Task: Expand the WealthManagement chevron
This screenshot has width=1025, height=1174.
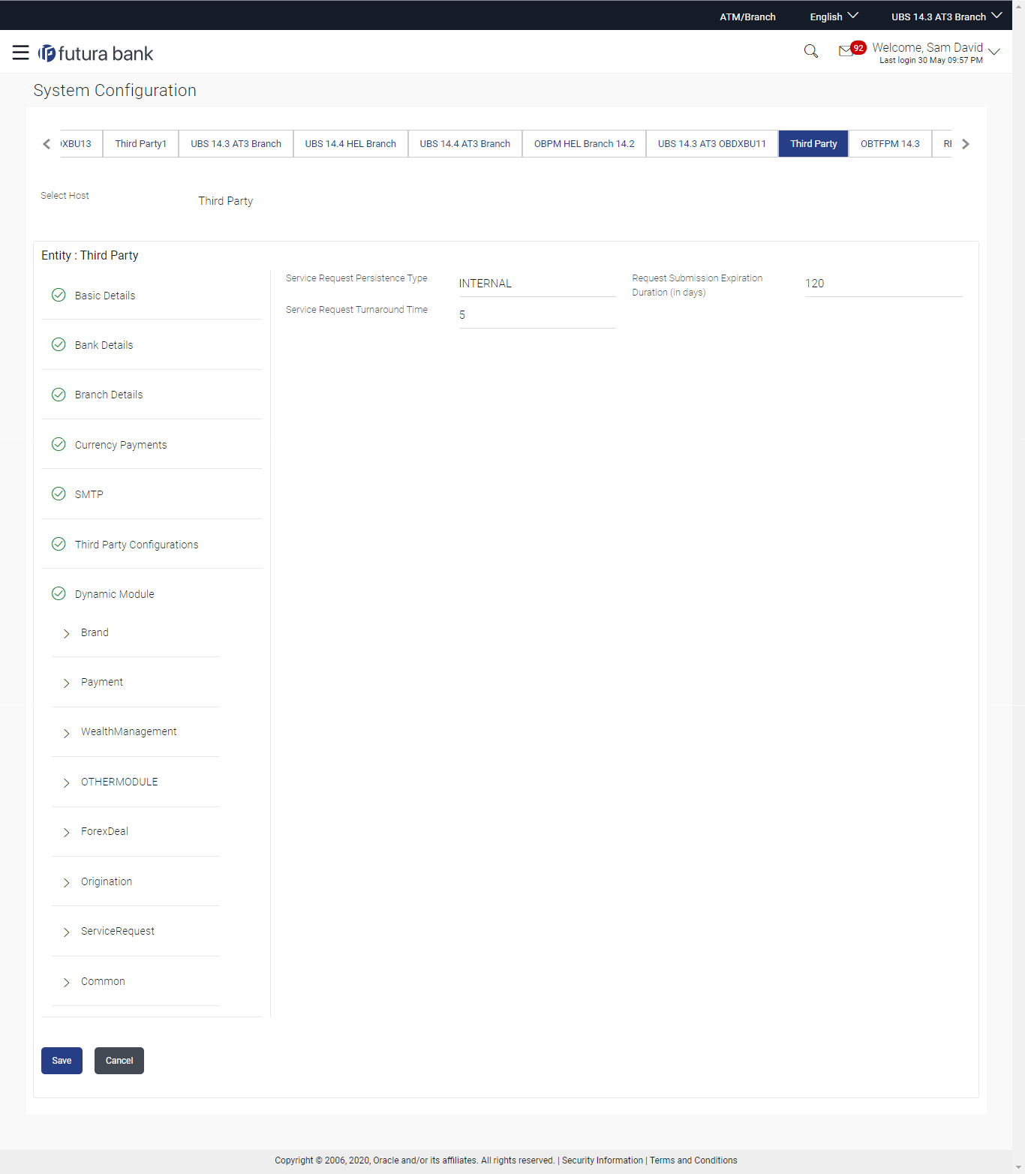Action: (x=66, y=733)
